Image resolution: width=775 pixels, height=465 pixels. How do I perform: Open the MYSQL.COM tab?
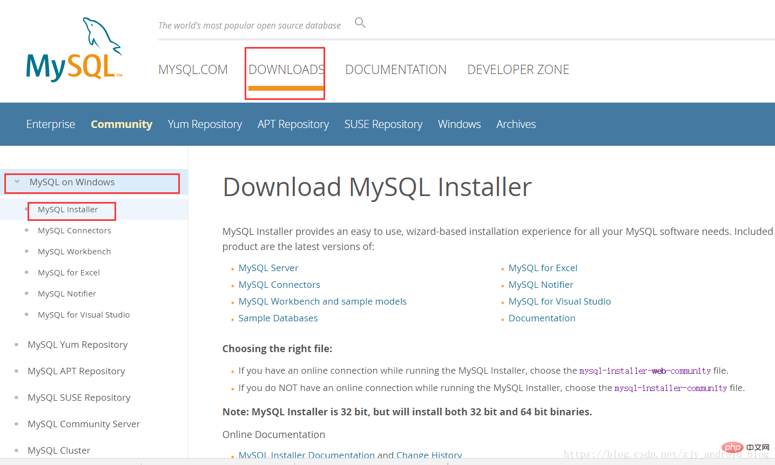point(193,70)
